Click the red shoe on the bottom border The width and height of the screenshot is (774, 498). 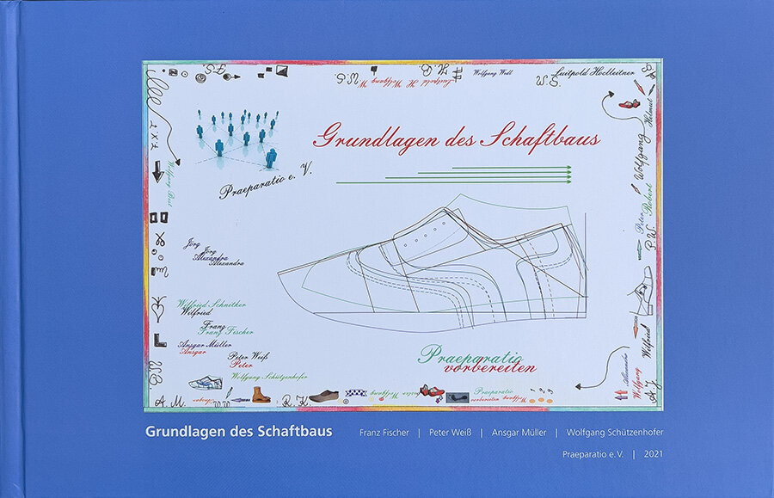(x=432, y=390)
